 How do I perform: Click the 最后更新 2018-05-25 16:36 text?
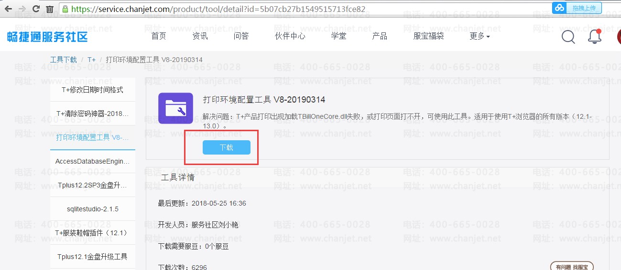[x=202, y=203]
